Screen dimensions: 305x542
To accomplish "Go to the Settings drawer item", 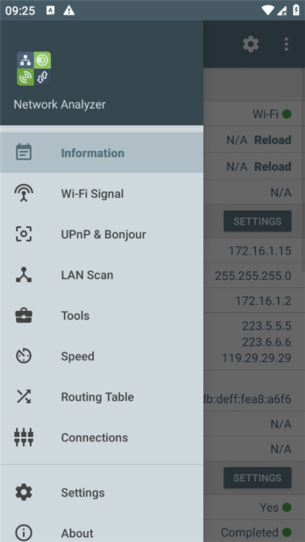I will pos(102,493).
